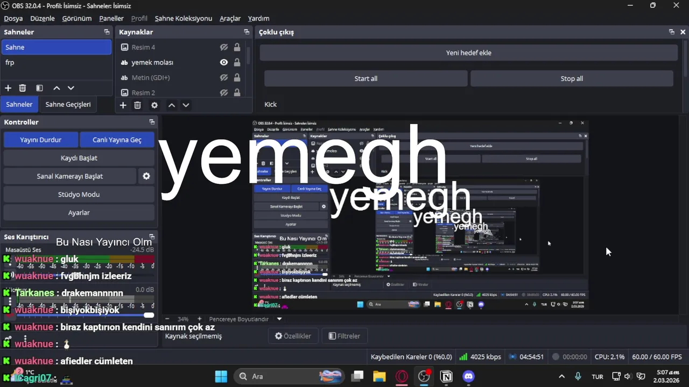The height and width of the screenshot is (387, 689).
Task: Toggle lock on yemek molası source
Action: [237, 62]
